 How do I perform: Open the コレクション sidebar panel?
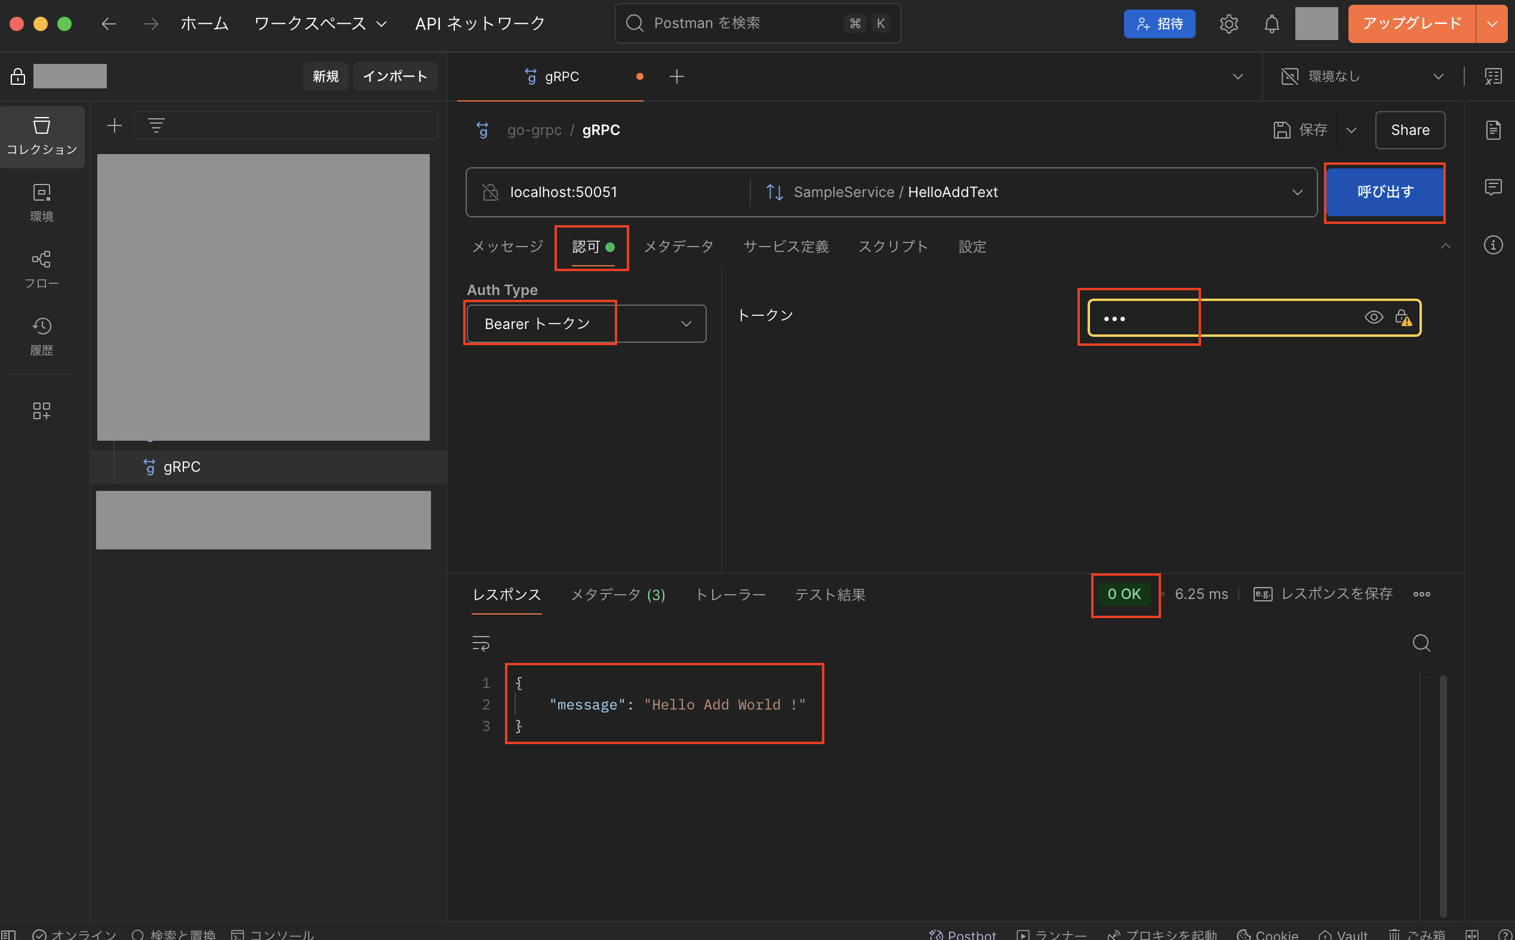(x=42, y=136)
